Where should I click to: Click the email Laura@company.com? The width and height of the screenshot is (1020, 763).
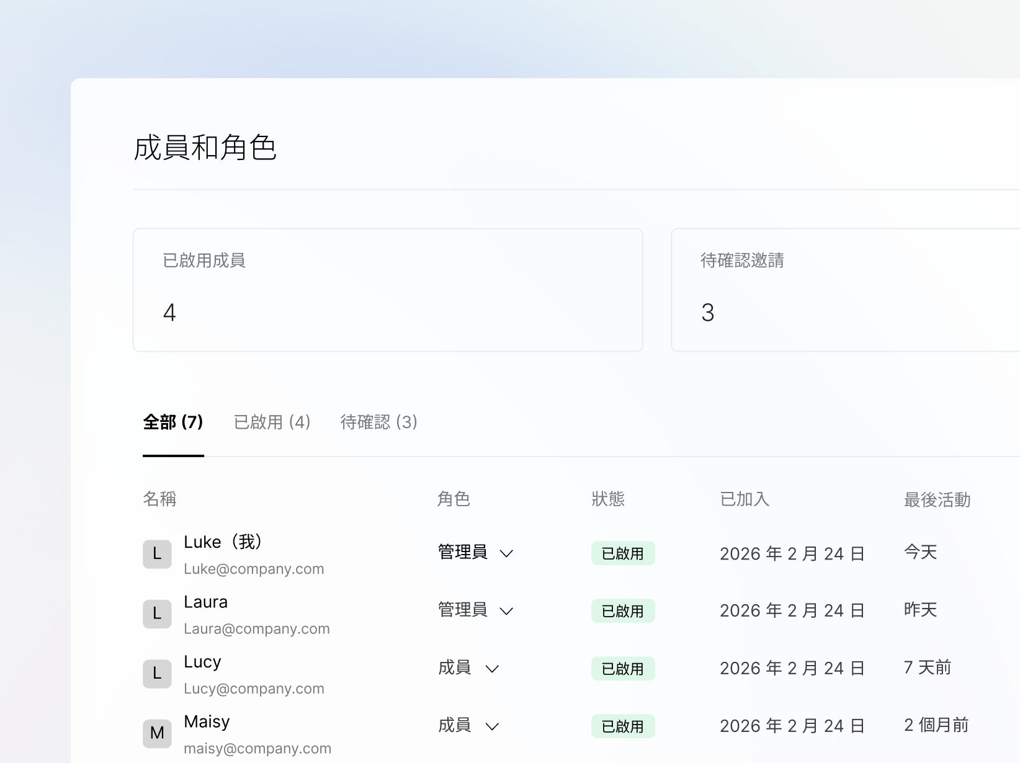pos(257,628)
